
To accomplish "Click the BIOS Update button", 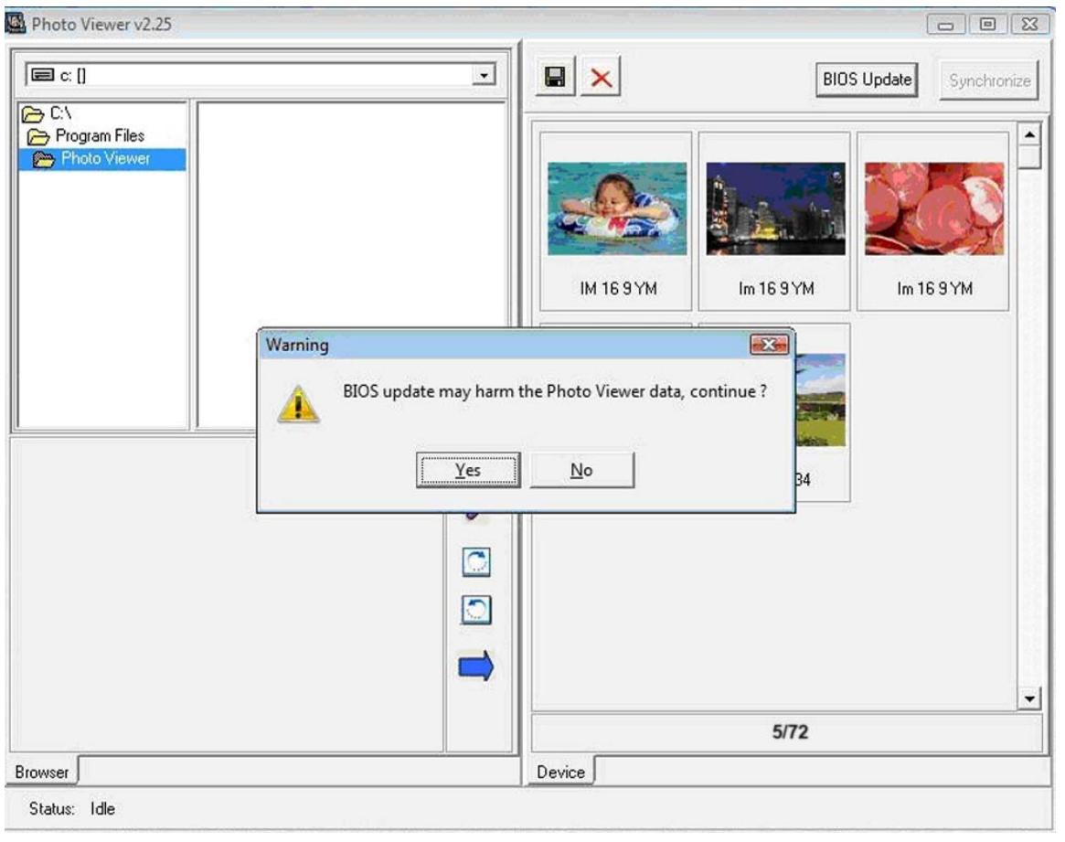I will [867, 80].
